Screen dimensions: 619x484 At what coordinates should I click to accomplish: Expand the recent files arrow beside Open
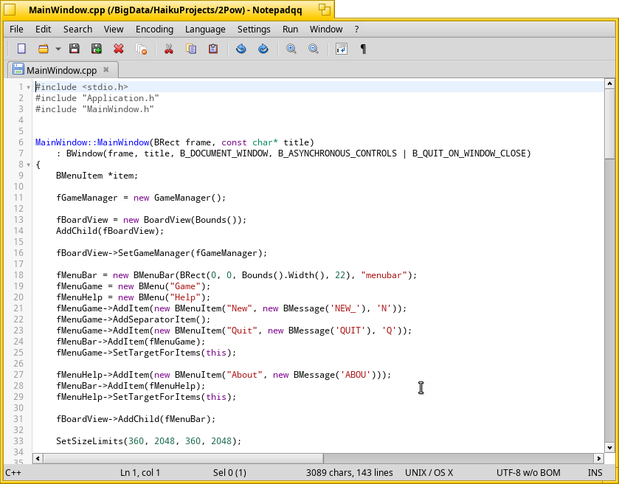pos(58,49)
